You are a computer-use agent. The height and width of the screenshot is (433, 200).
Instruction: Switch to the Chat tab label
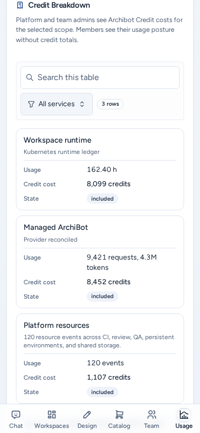point(16,426)
